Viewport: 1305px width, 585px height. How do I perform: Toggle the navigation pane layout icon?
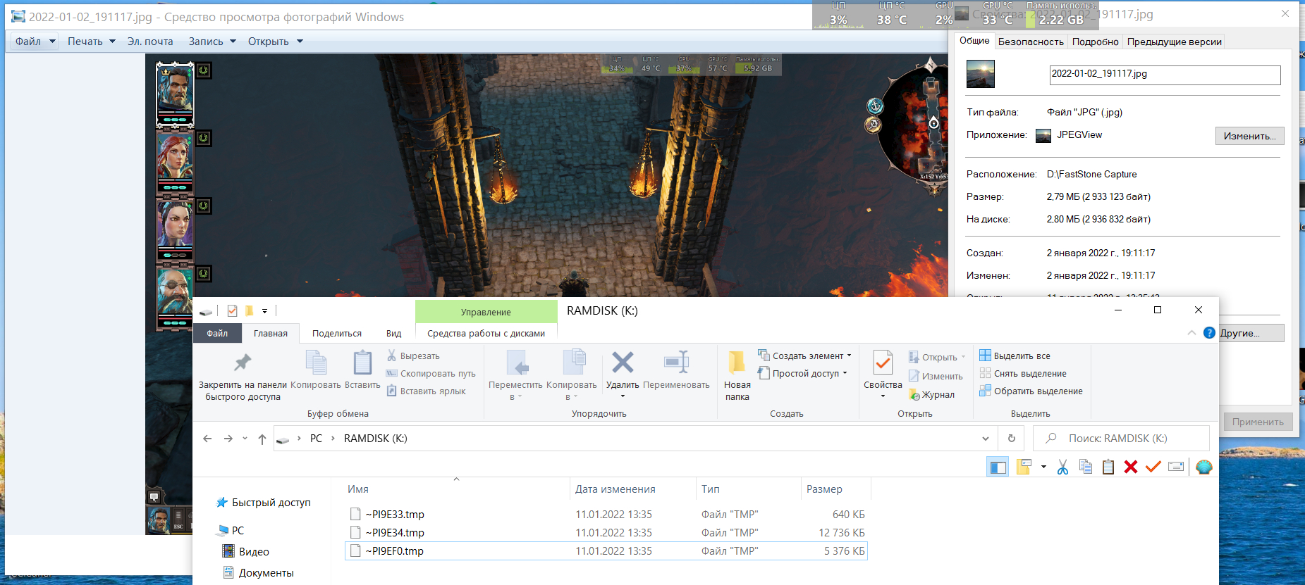[x=998, y=467]
